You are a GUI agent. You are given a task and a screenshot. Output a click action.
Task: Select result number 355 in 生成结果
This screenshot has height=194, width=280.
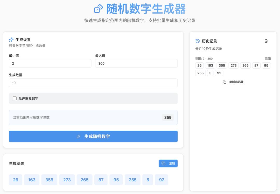(x=49, y=180)
